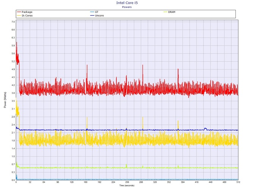Click the Package legend entry
Image resolution: width=254 pixels, height=190 pixels.
coord(25,12)
